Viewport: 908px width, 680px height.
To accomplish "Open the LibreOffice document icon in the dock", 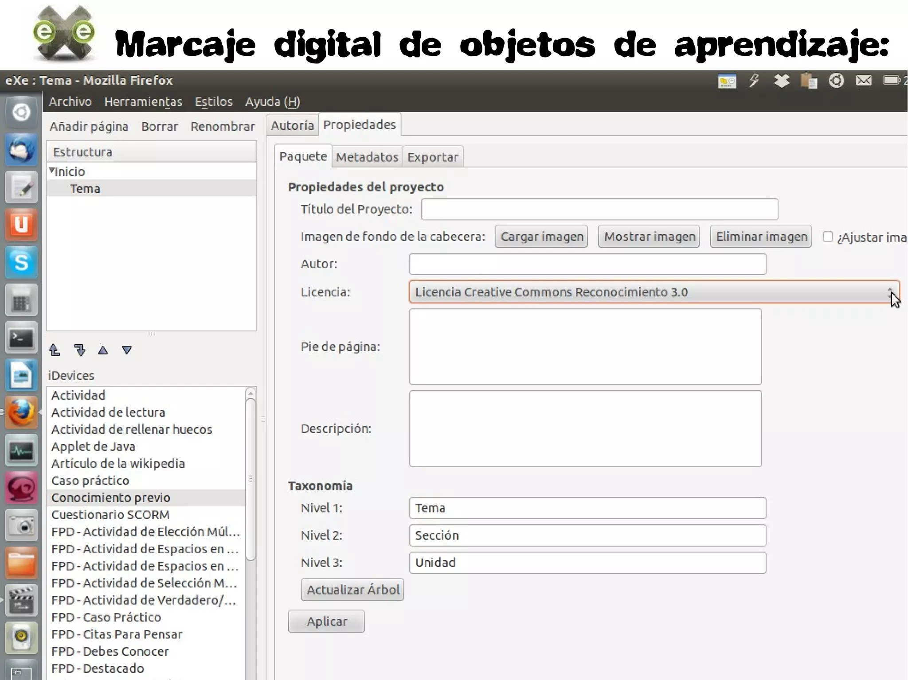I will coord(21,376).
